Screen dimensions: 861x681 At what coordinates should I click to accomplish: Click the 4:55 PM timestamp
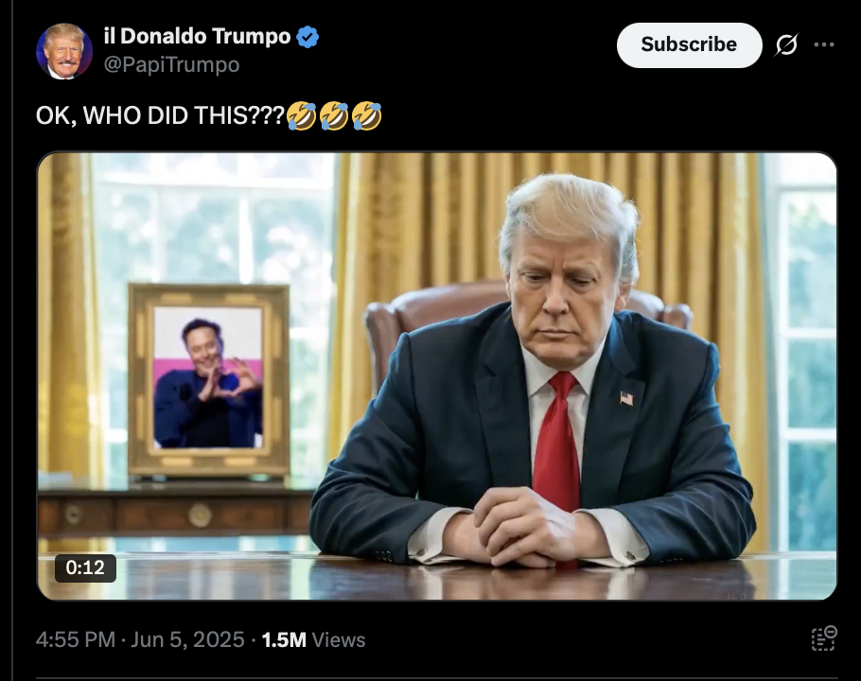point(76,639)
